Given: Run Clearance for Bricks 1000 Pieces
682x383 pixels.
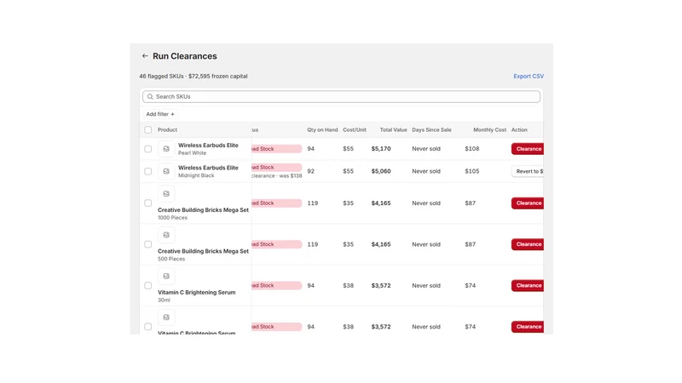Looking at the screenshot, I should tap(528, 203).
